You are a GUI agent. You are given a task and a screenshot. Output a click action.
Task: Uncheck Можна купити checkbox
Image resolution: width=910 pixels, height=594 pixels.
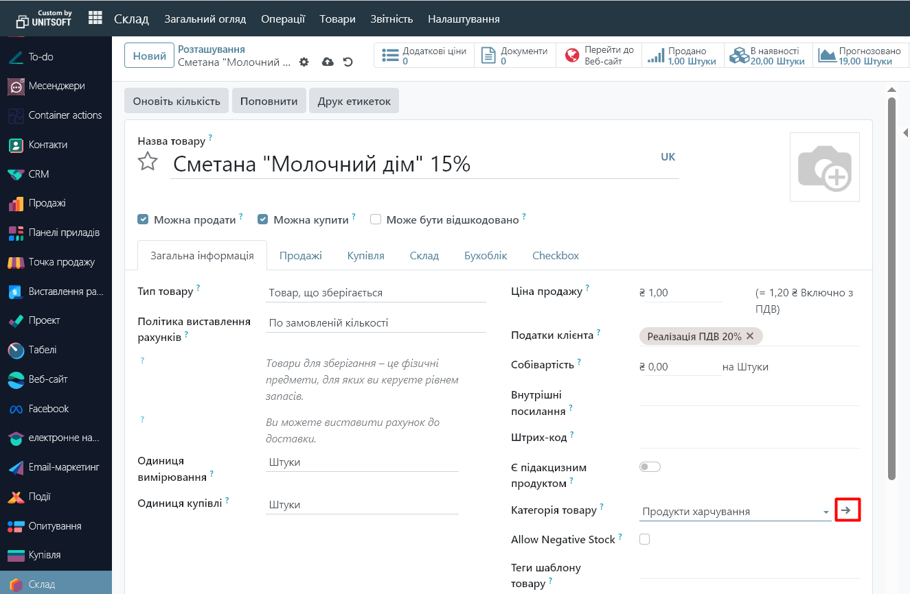pyautogui.click(x=262, y=219)
